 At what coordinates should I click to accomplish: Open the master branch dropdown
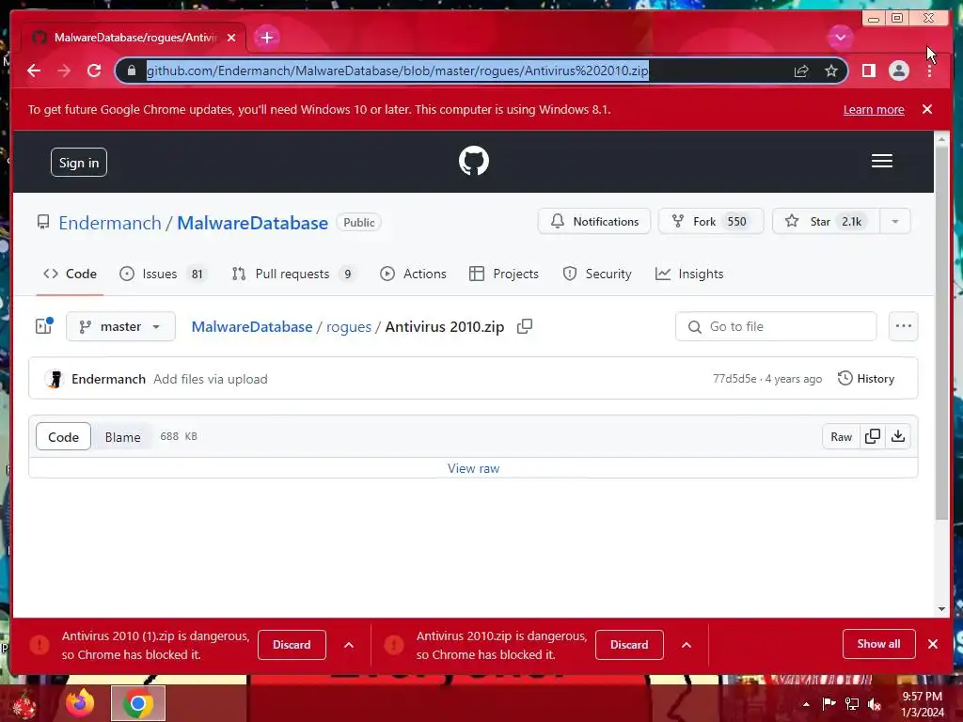[120, 326]
